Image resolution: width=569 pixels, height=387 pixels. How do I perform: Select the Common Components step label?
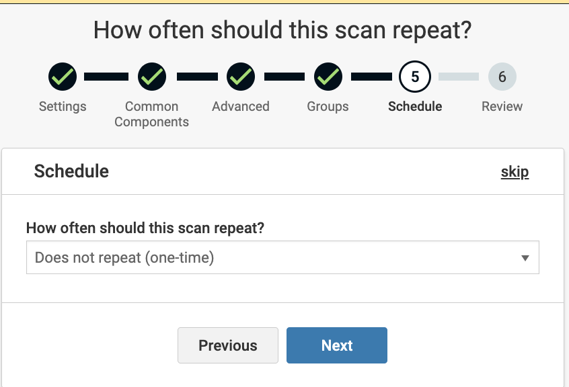tap(152, 114)
